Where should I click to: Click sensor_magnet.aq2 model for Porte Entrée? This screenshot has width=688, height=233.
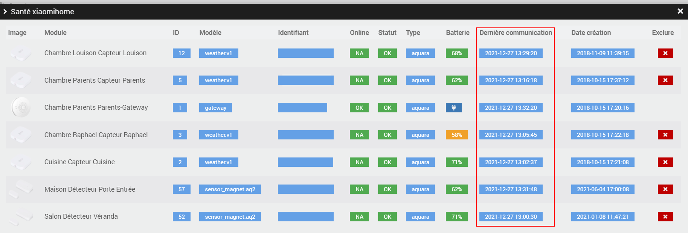point(230,189)
